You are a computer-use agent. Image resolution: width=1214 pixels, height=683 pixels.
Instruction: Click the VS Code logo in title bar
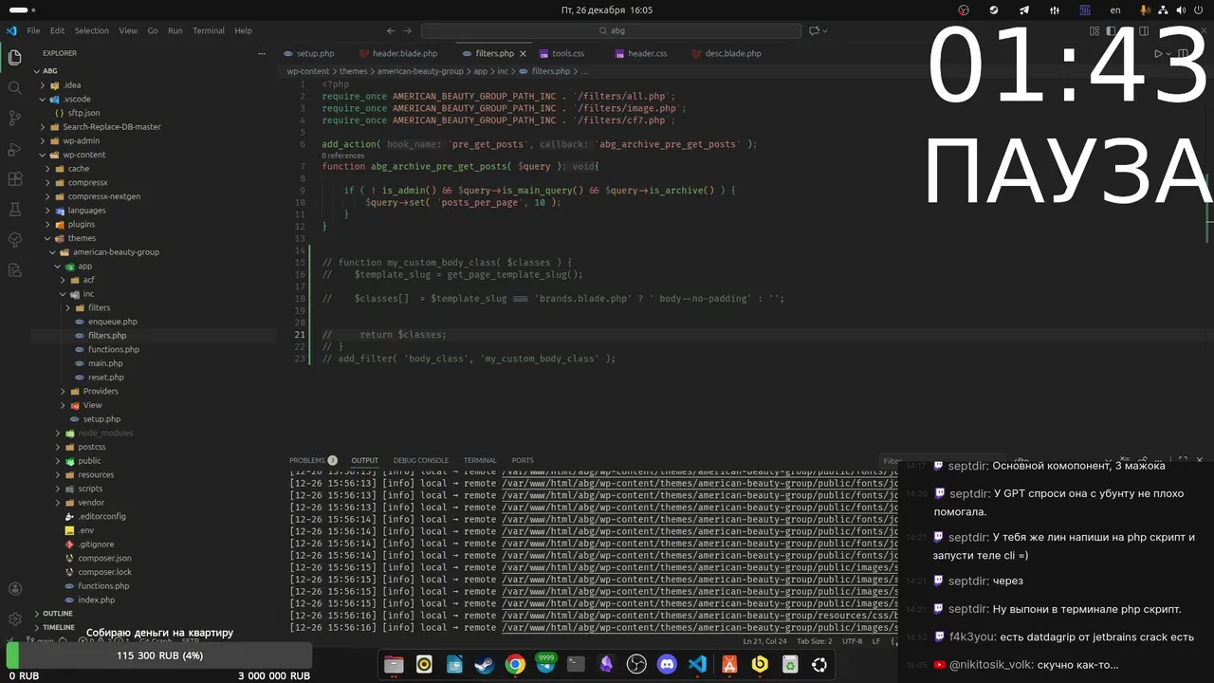coord(11,30)
